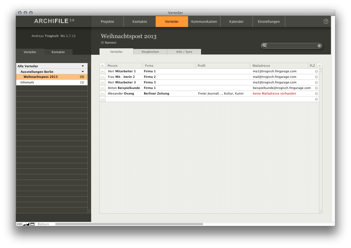The height and width of the screenshot is (248, 351).
Task: Click the stopwatch icon in the top bar
Action: pyautogui.click(x=326, y=21)
